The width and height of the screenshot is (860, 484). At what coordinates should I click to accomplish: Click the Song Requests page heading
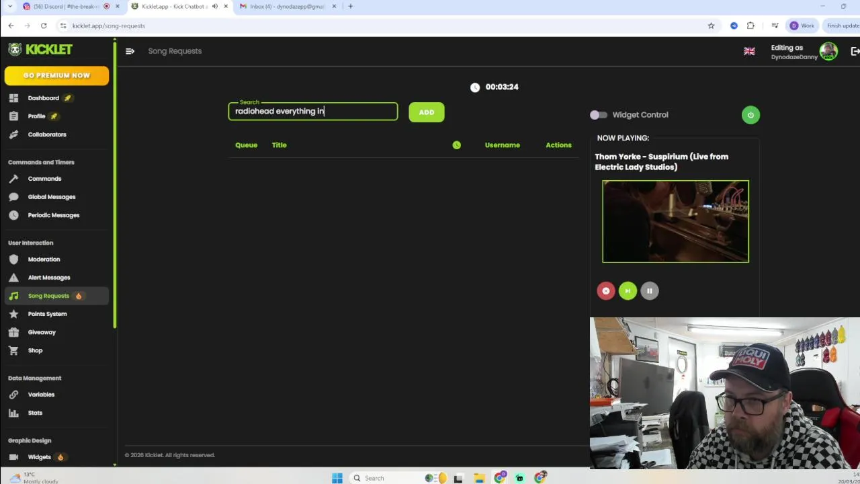coord(175,51)
